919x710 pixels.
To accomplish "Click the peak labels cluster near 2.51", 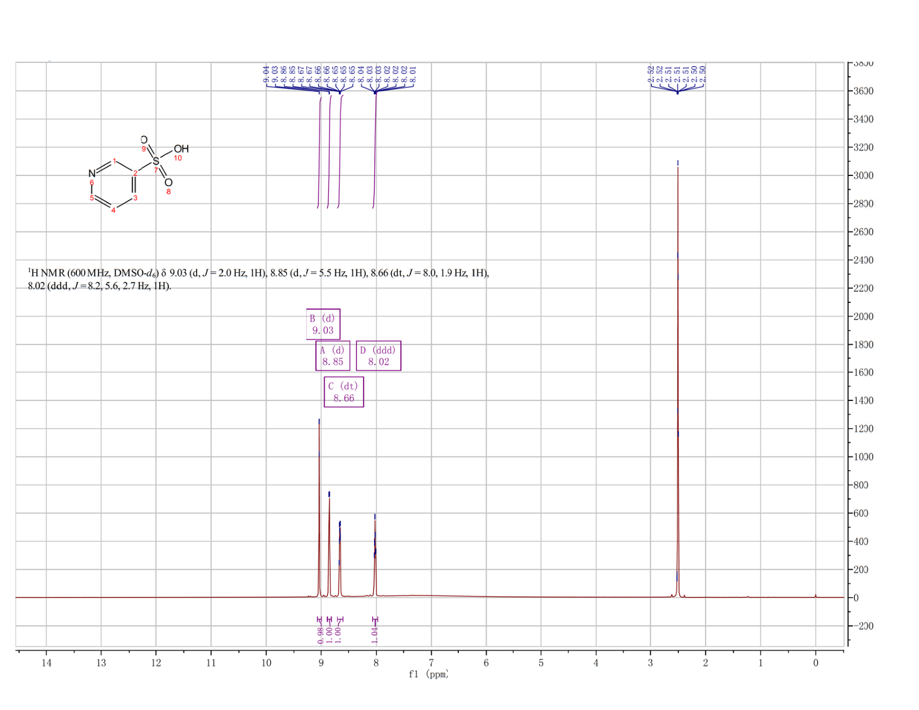I will point(677,74).
